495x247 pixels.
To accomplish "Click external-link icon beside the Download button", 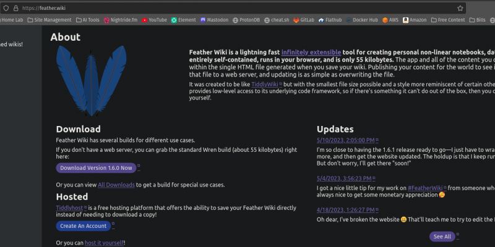I will 139,166.
